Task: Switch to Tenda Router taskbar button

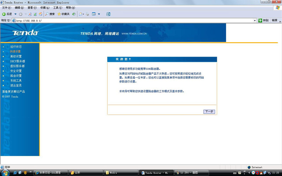Action: pos(157,173)
